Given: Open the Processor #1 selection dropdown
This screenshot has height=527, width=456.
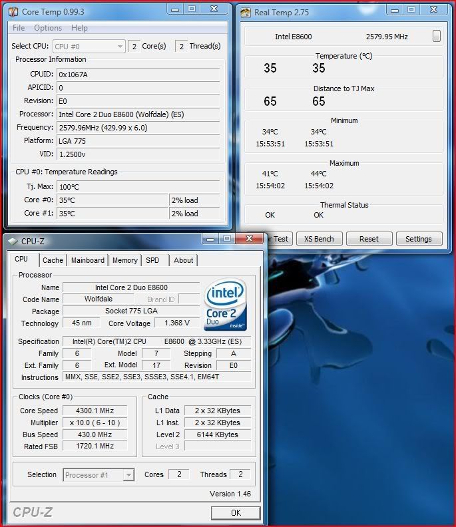Looking at the screenshot, I should tap(99, 475).
